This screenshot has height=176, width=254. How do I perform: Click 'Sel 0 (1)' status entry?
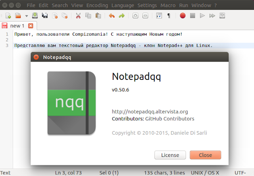(x=109, y=173)
